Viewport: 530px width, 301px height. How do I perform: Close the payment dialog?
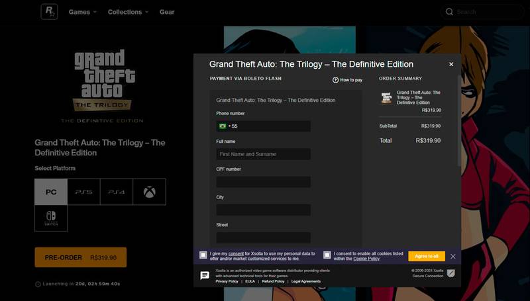[x=451, y=64]
